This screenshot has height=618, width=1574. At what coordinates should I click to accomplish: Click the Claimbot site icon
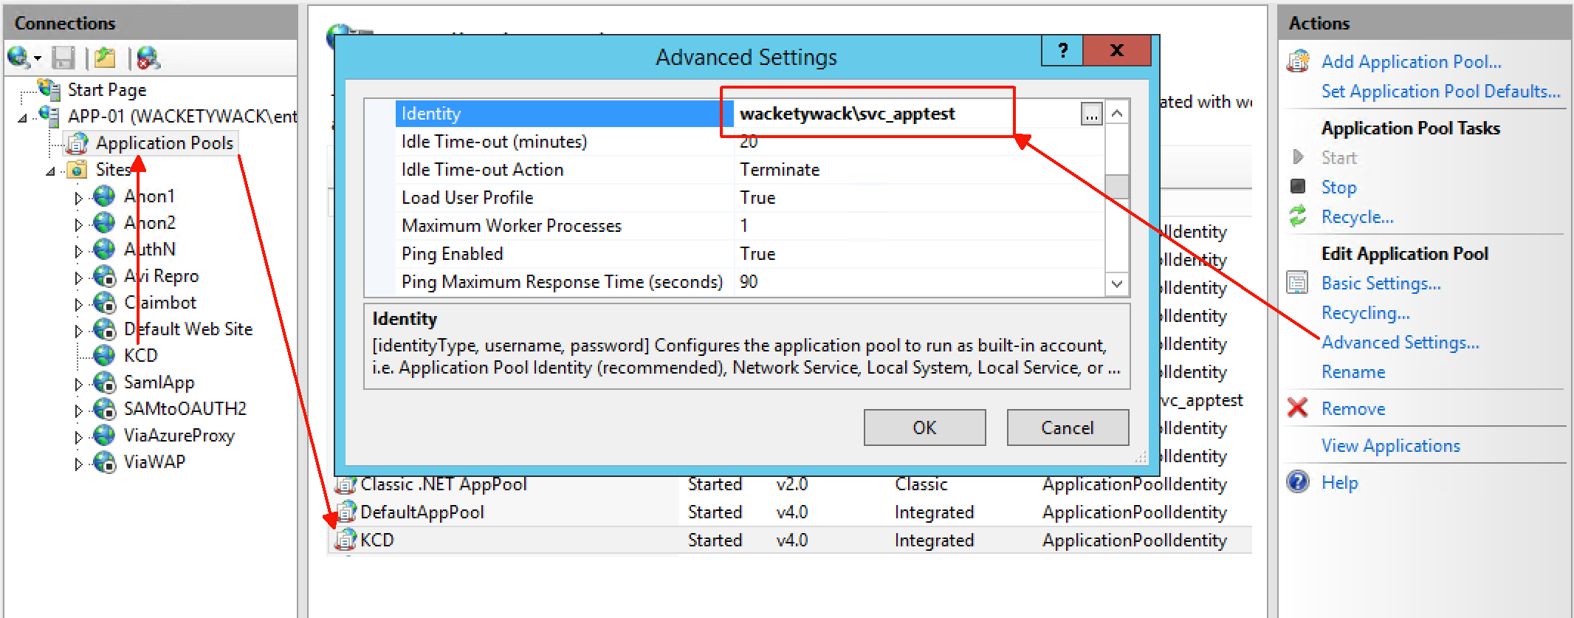pos(104,303)
